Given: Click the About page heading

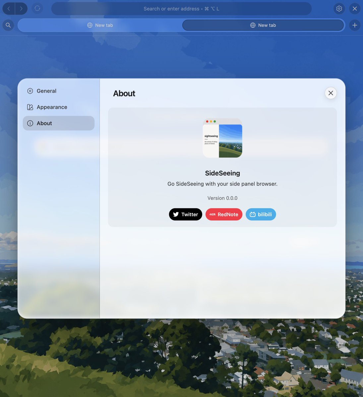Looking at the screenshot, I should click(x=124, y=94).
